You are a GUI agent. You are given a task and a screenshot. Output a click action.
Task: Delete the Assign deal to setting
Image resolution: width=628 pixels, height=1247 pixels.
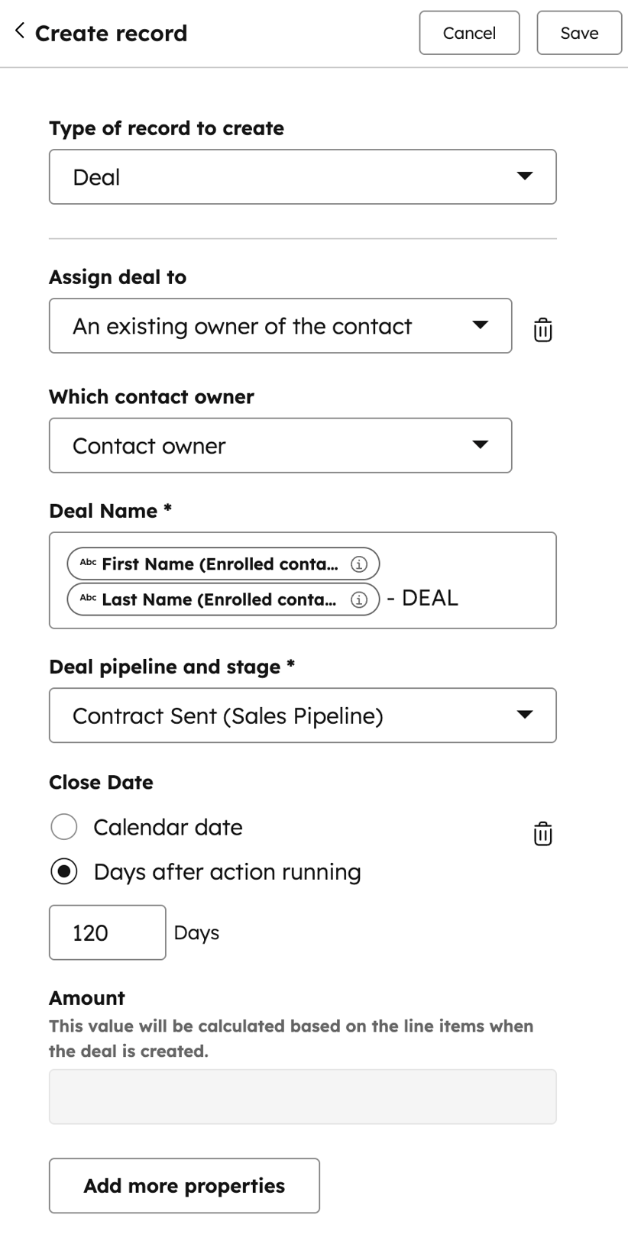(x=542, y=330)
